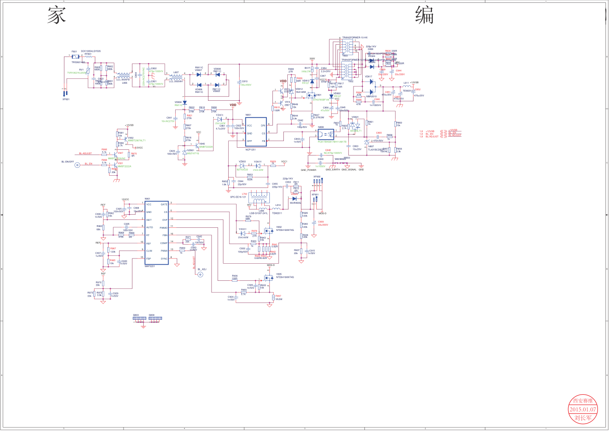Image resolution: width=615 pixels, height=435 pixels.
Task: Select the XP801 input connector symbol
Action: coord(65,93)
